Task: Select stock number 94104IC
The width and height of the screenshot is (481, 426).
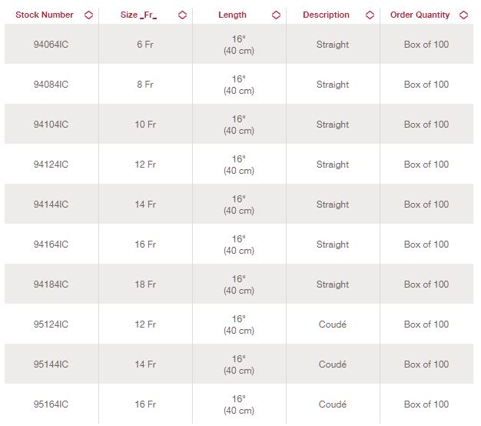Action: pyautogui.click(x=51, y=125)
